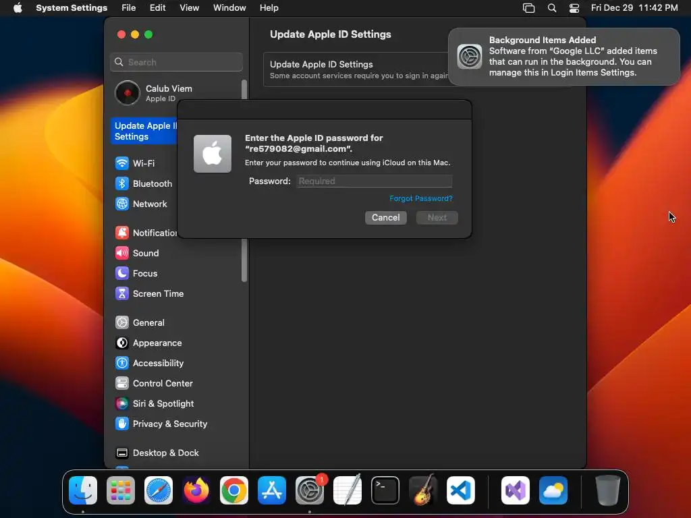Click the sidebar Search field
This screenshot has width=691, height=518.
[176, 62]
